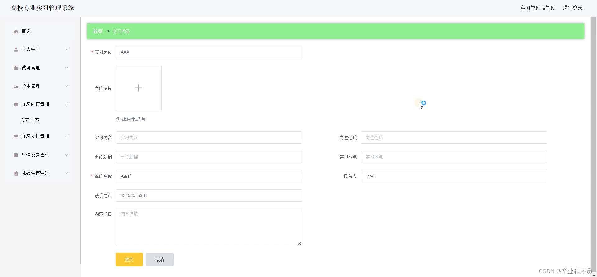Click the 实习内容 input field

[209, 138]
